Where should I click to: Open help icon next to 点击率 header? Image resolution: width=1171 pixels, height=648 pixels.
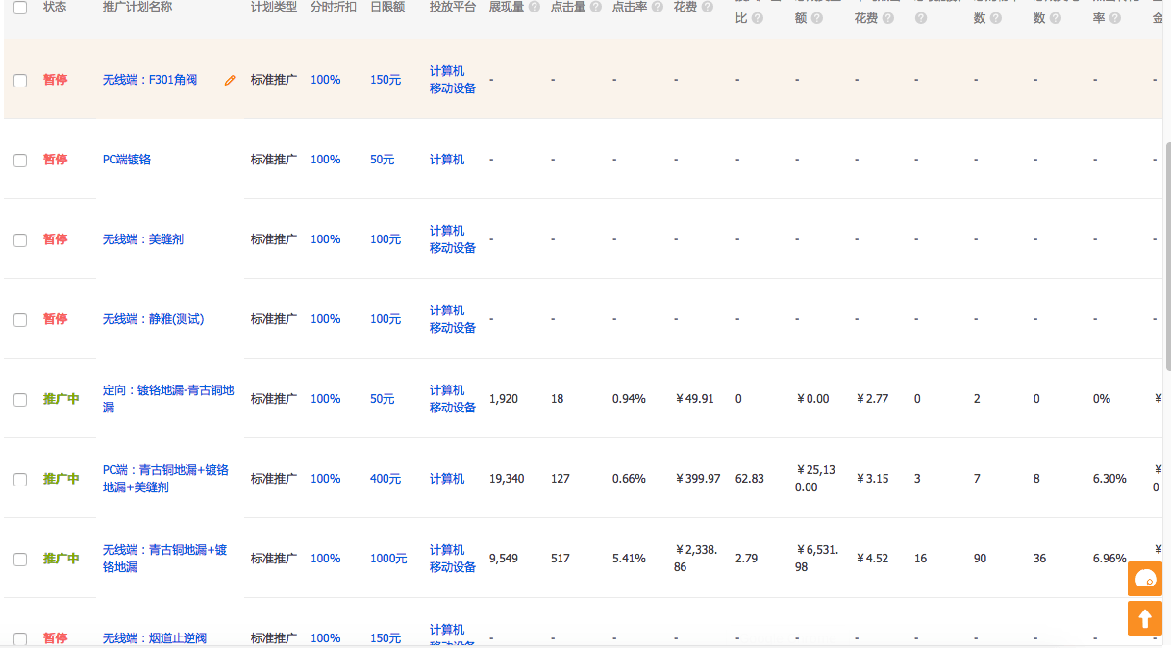click(x=658, y=7)
